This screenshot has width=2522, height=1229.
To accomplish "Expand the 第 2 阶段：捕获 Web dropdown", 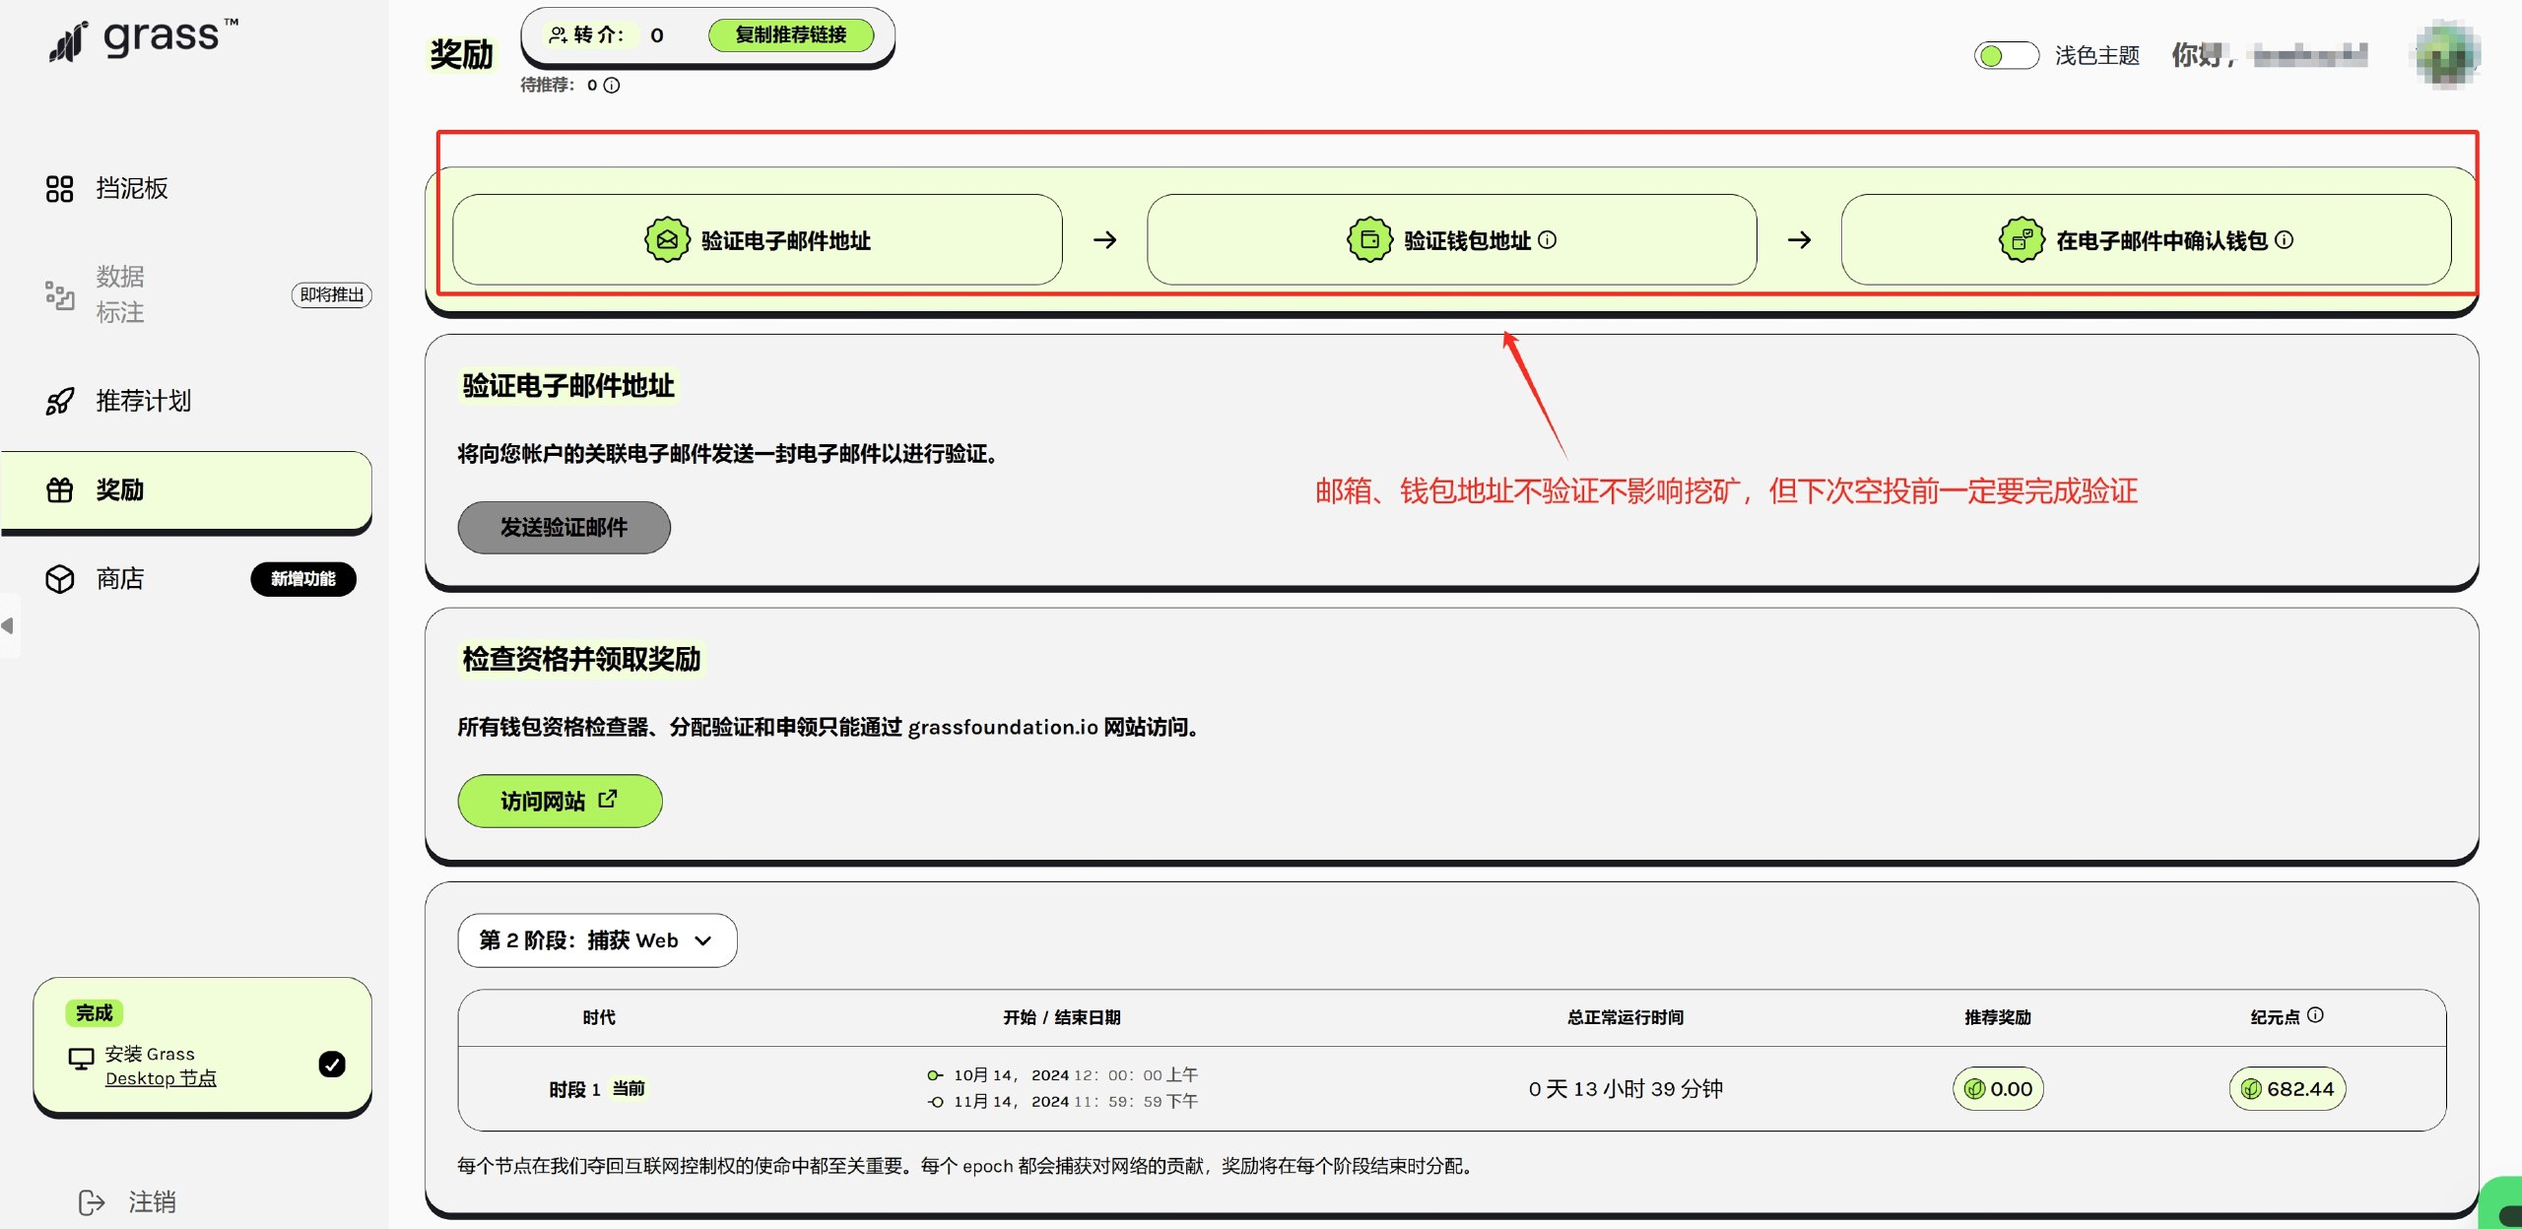I will (x=597, y=940).
